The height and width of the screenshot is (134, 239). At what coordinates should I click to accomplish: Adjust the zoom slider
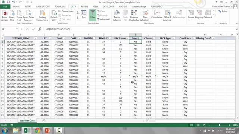click(x=219, y=125)
